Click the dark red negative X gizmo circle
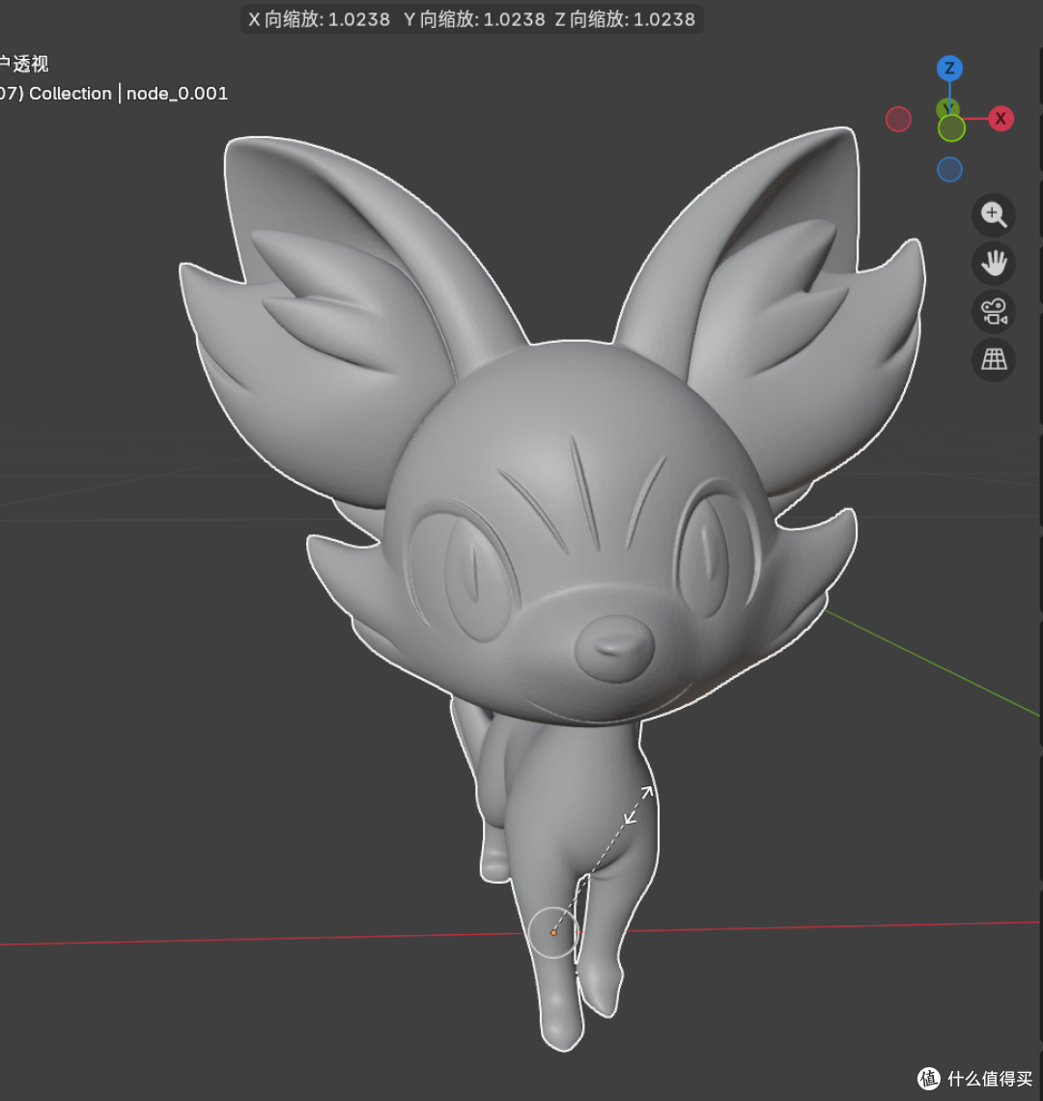The image size is (1043, 1101). pyautogui.click(x=898, y=120)
